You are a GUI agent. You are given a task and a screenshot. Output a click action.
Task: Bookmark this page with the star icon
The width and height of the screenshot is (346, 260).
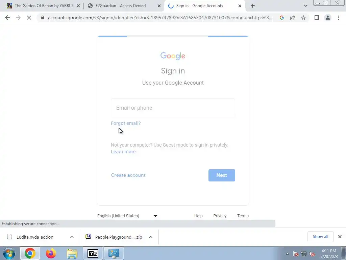point(303,18)
